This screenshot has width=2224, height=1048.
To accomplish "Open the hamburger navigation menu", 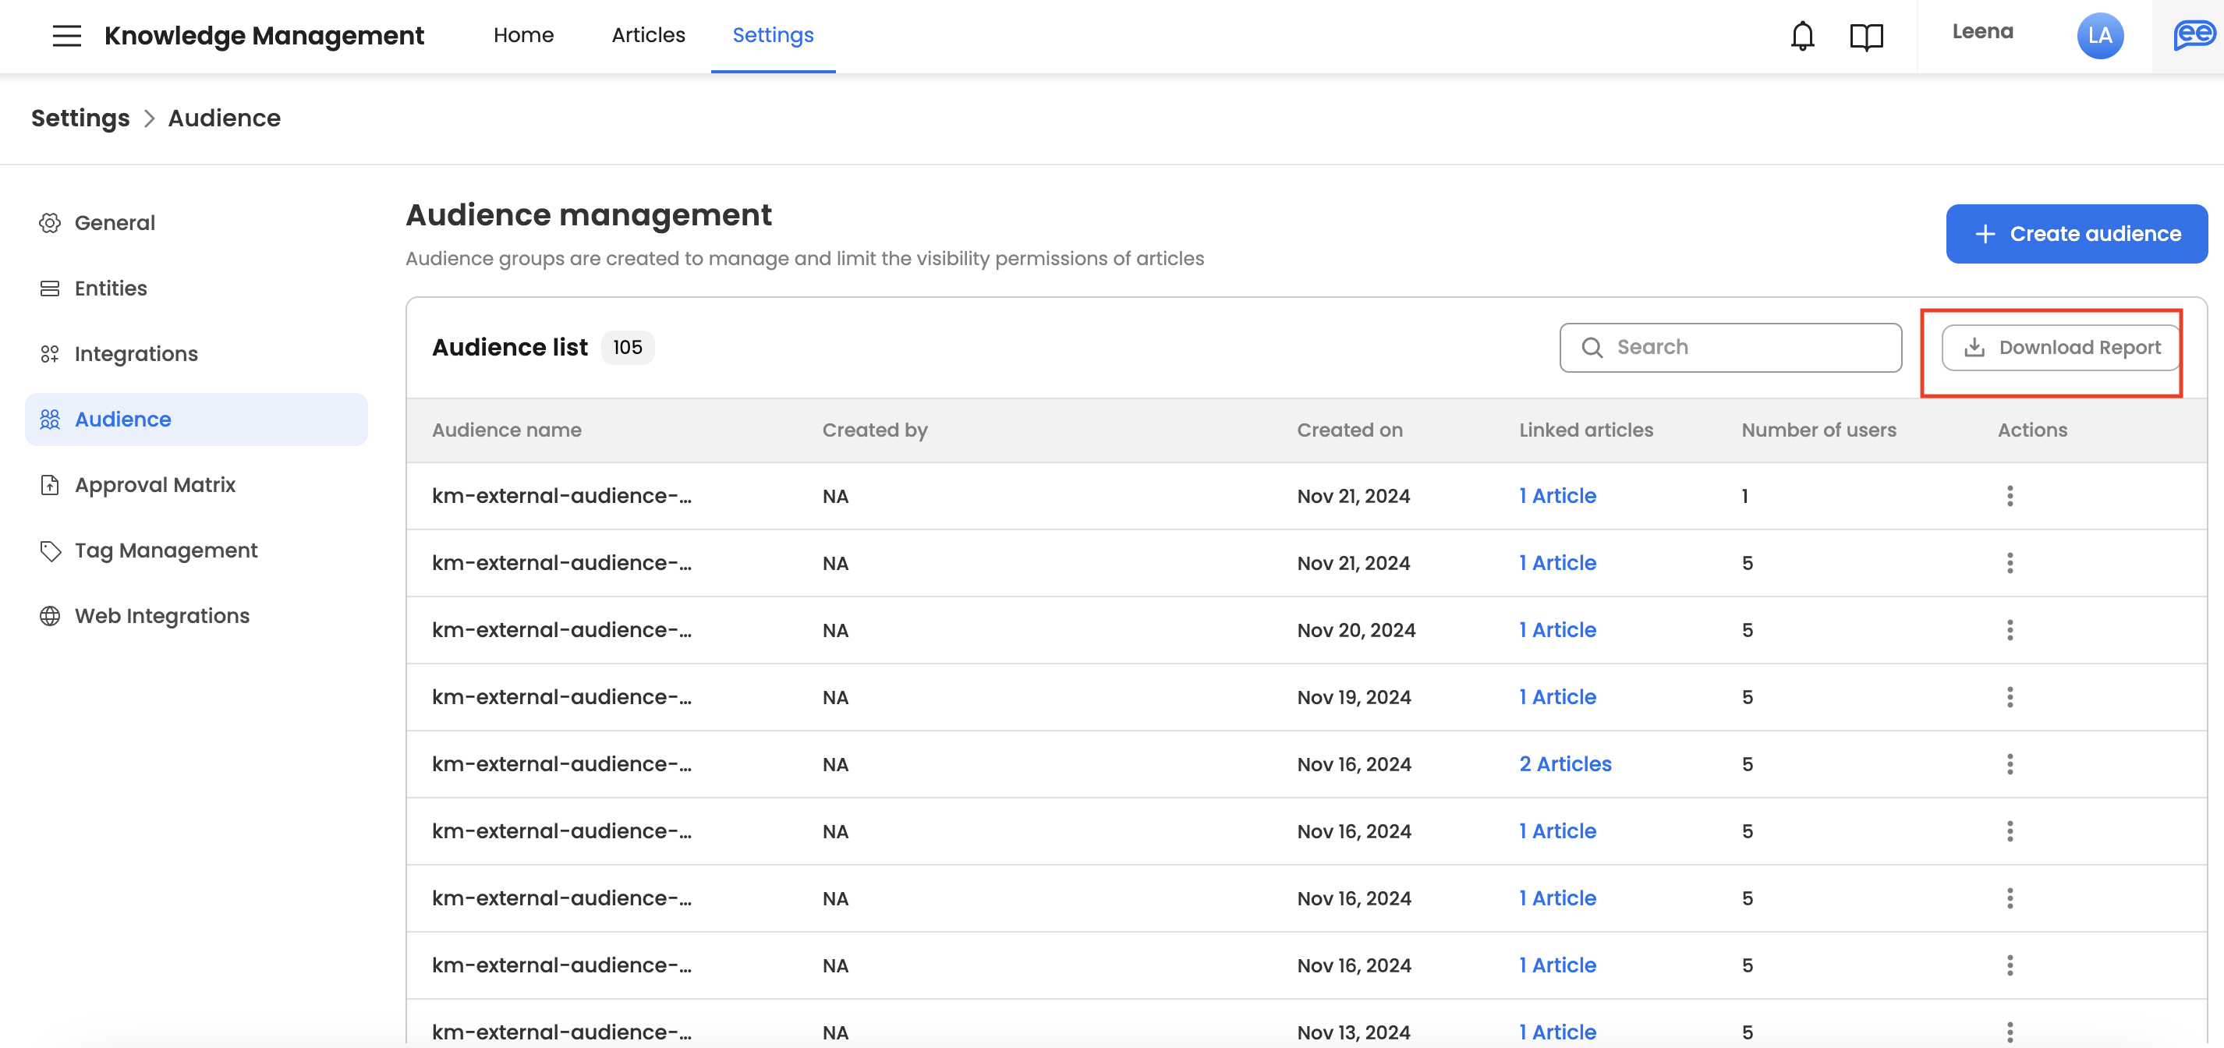I will point(66,35).
